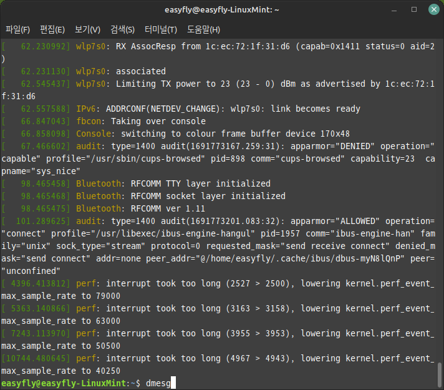This screenshot has height=390, width=444.
Task: Open the 도움말(H) menu
Action: point(203,29)
